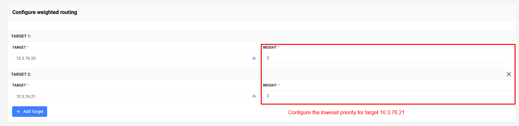Click the TARGET label above 10.3.76.20

19,47
